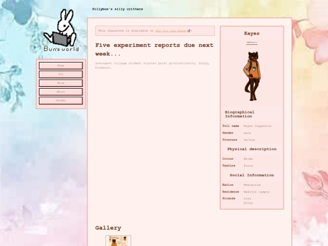Follow the "OCs You Can Steal" link
328x246 pixels.
(x=171, y=31)
